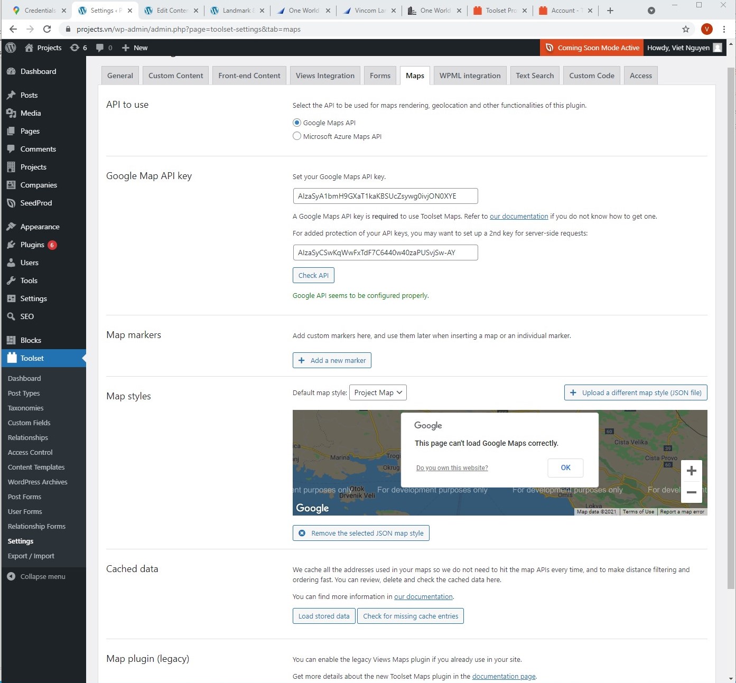The image size is (736, 683).
Task: Open the WordPress logo menu in admin bar
Action: 11,48
